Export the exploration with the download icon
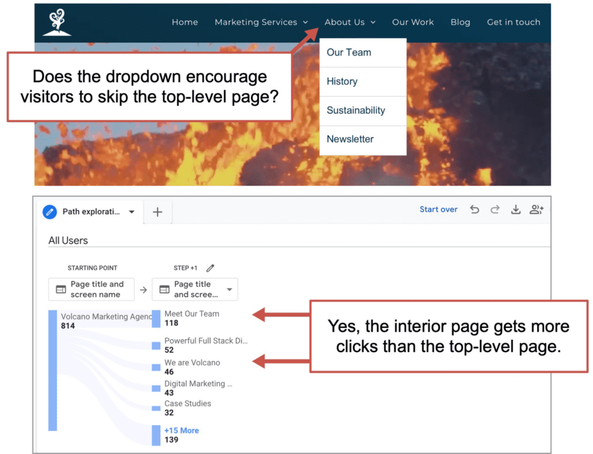Image resolution: width=593 pixels, height=454 pixels. (x=516, y=210)
